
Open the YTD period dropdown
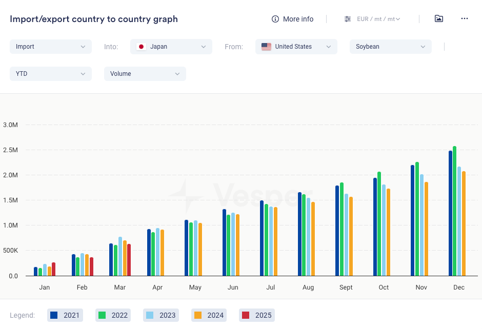pos(51,74)
